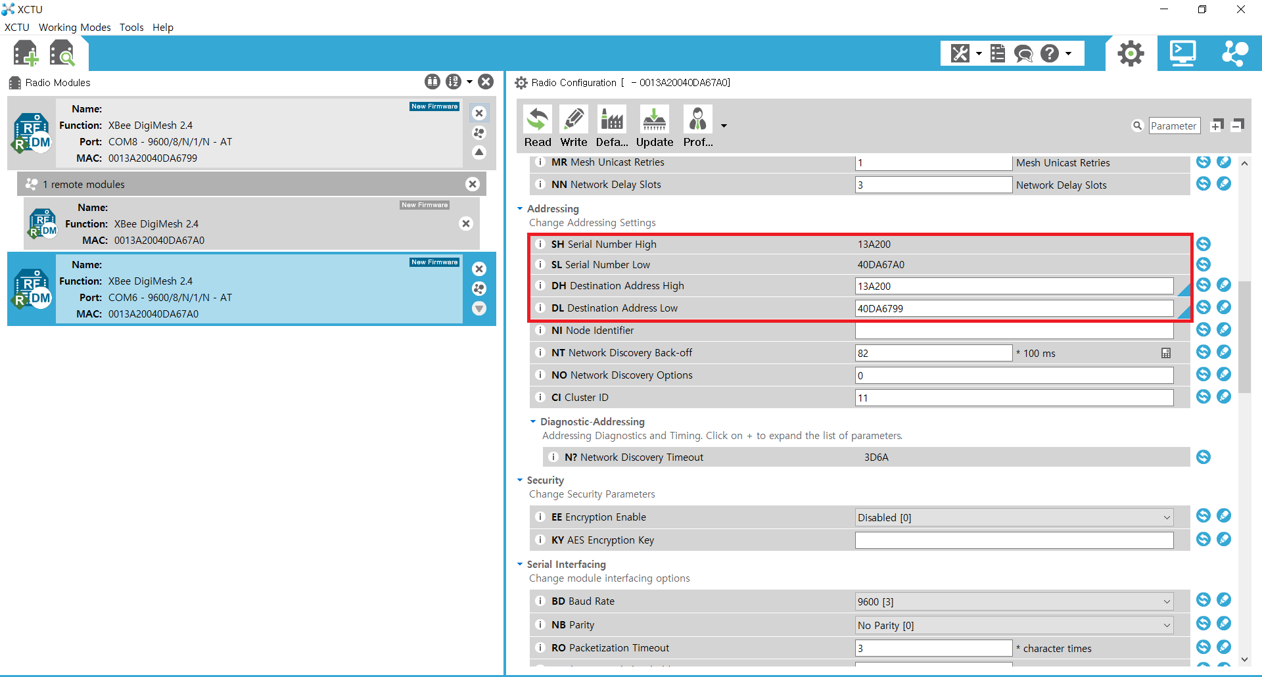
Task: Refresh the N? Network Discovery Timeout value
Action: click(x=1204, y=457)
